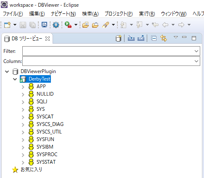Click the register database icon in DB tree view
Viewport: 204px width, 178px height.
[119, 38]
